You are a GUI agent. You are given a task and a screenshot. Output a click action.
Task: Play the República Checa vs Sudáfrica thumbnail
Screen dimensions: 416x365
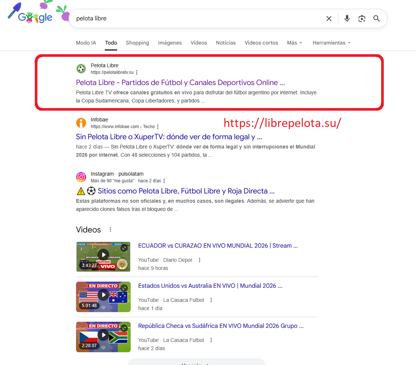[103, 337]
